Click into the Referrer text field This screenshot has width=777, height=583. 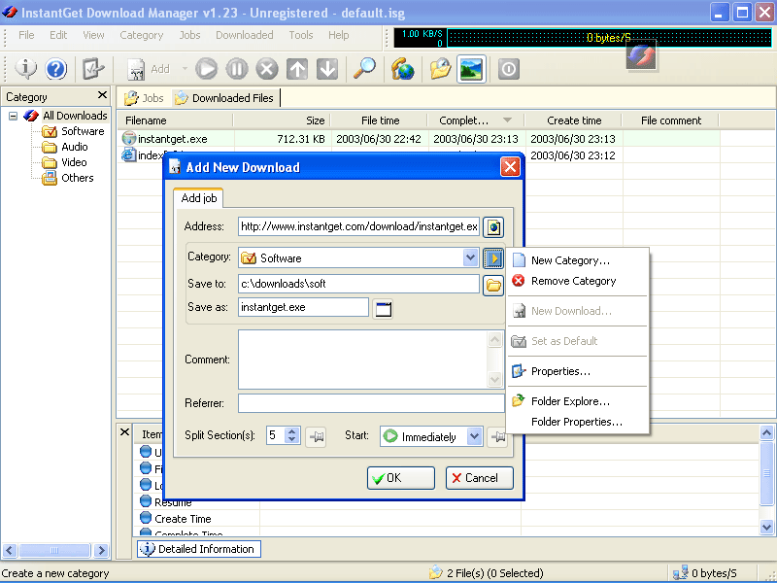[369, 402]
